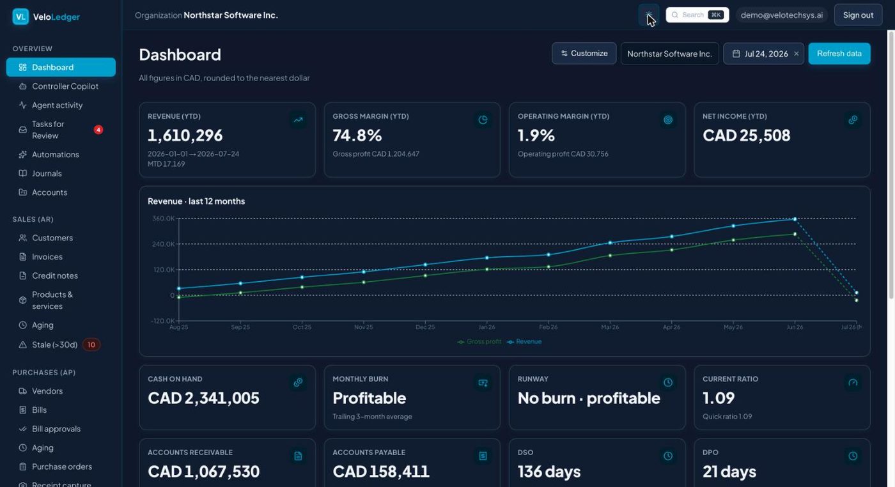The image size is (895, 487).
Task: Click the Customize button
Action: click(x=584, y=54)
